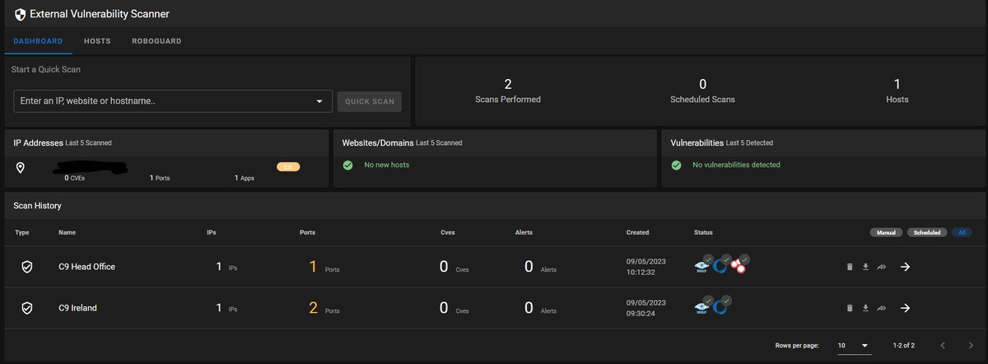Click the 1 IPs value for C9 Head Office
Screen dimensions: 988x364
(226, 267)
